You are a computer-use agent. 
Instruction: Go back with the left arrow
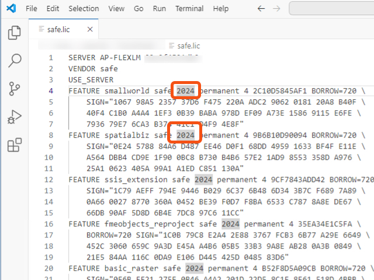pos(261,9)
